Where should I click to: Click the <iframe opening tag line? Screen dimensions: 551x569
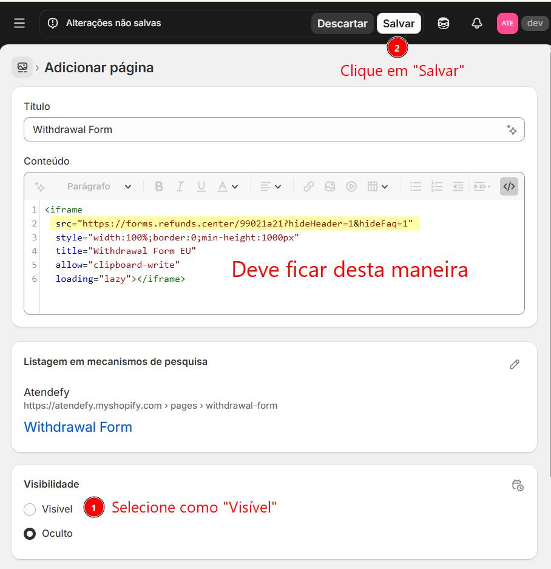coord(63,210)
